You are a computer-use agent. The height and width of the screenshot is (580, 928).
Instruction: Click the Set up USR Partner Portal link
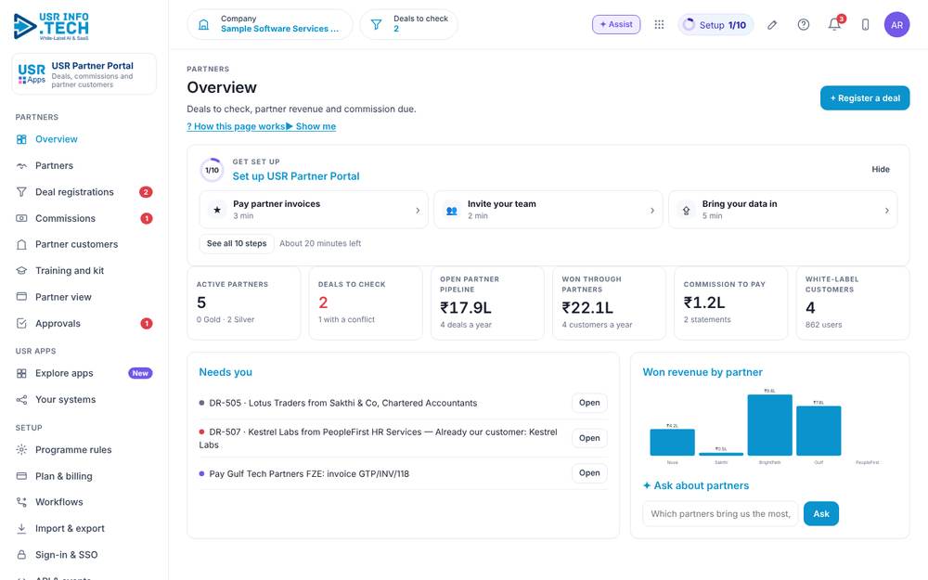pos(296,176)
